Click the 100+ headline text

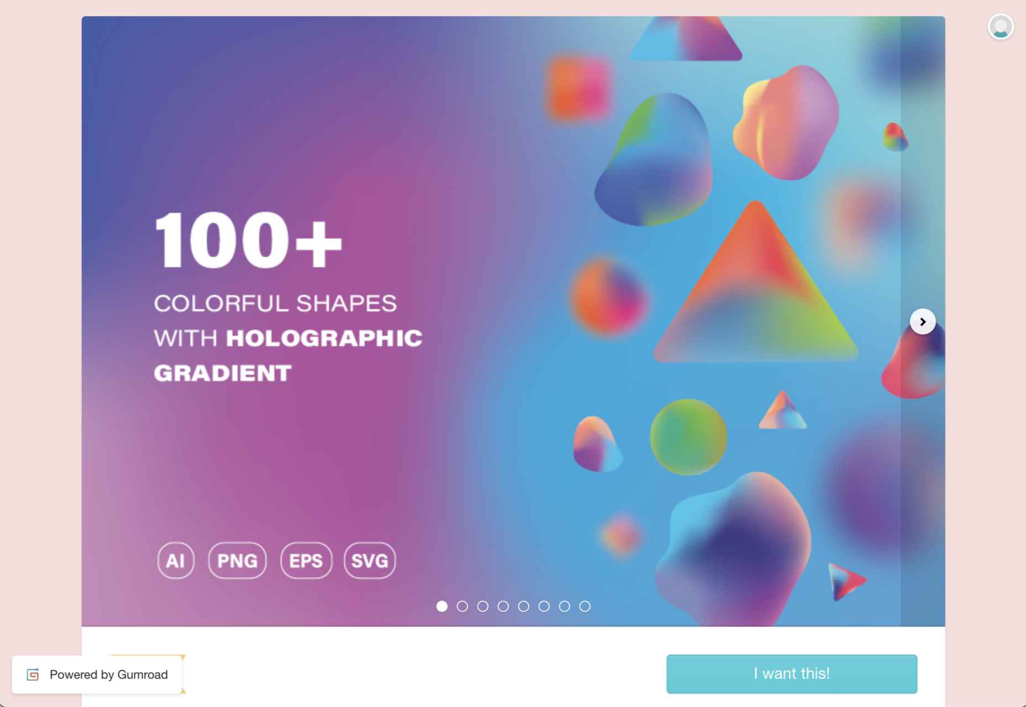(x=248, y=241)
